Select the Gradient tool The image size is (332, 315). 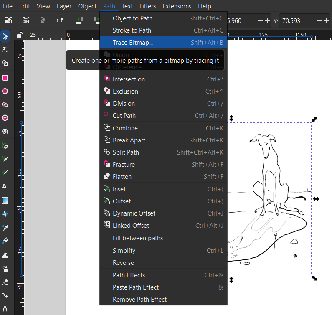pos(5,201)
